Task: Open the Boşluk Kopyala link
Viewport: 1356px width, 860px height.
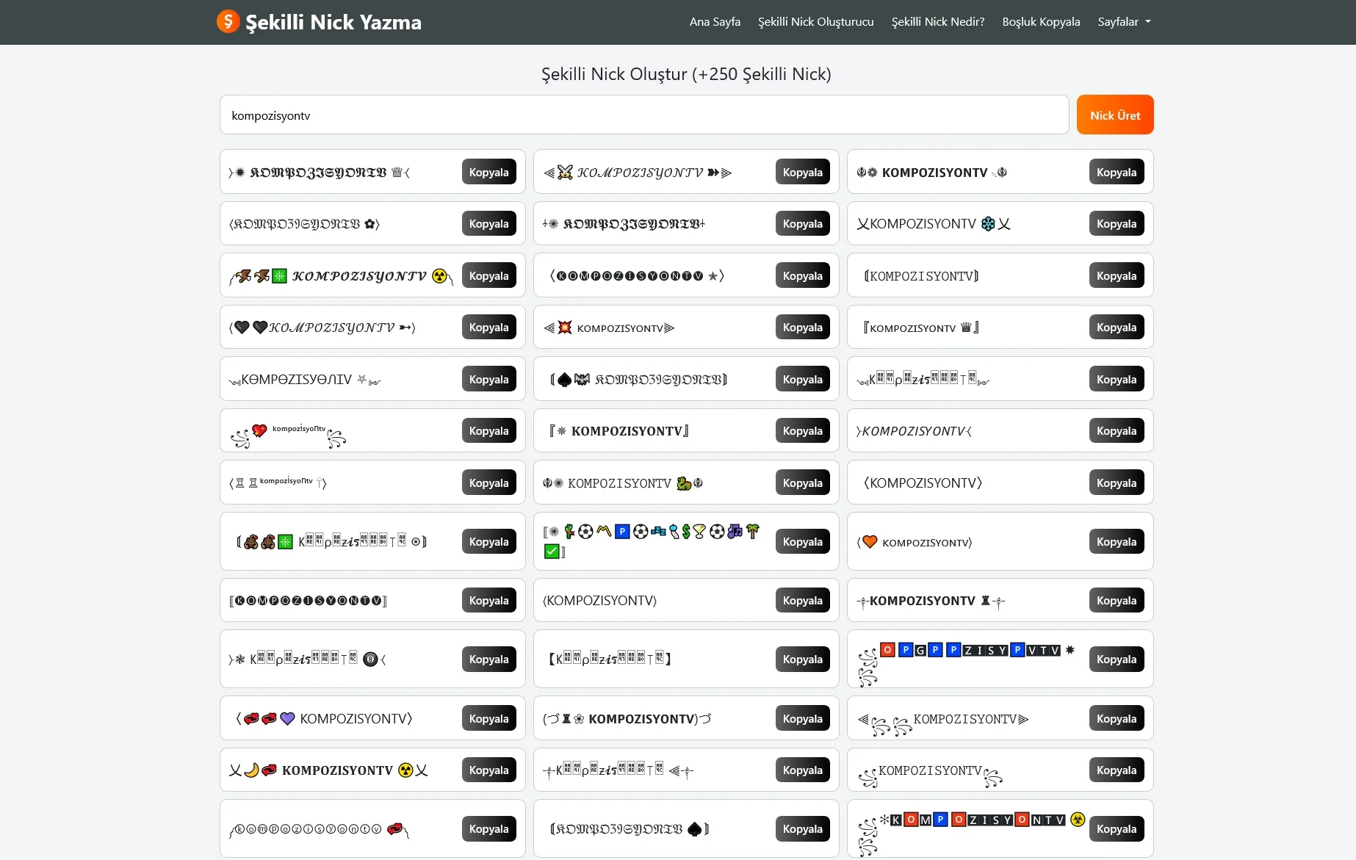Action: click(1041, 22)
